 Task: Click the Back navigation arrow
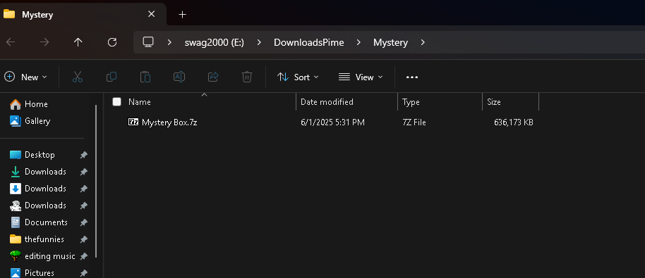(x=11, y=42)
